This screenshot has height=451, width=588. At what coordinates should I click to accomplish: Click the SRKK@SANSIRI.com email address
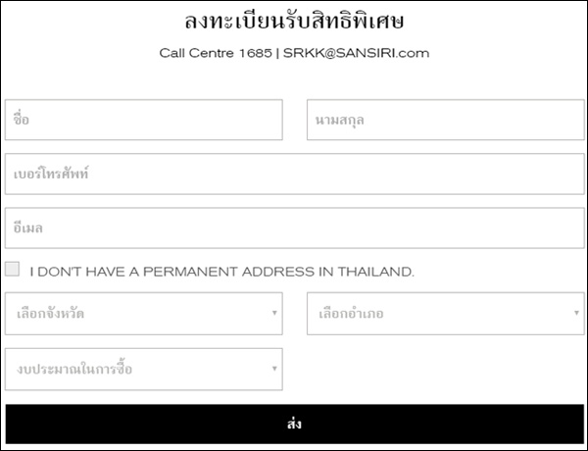357,53
